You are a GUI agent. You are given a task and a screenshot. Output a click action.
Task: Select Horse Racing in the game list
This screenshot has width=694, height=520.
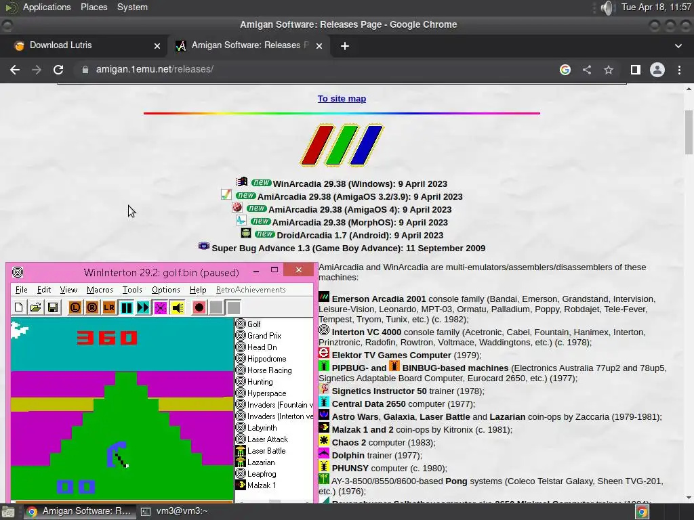tap(269, 370)
